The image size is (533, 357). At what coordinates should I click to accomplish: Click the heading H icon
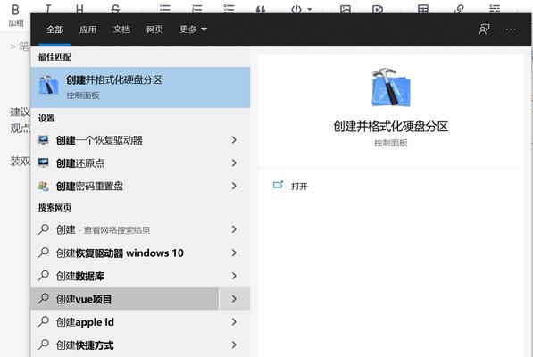[79, 9]
